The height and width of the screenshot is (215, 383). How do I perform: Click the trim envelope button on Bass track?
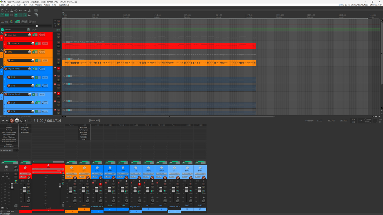[x=45, y=60]
